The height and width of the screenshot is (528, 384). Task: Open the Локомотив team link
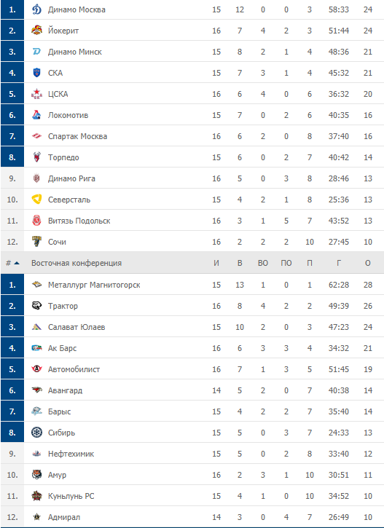click(68, 115)
